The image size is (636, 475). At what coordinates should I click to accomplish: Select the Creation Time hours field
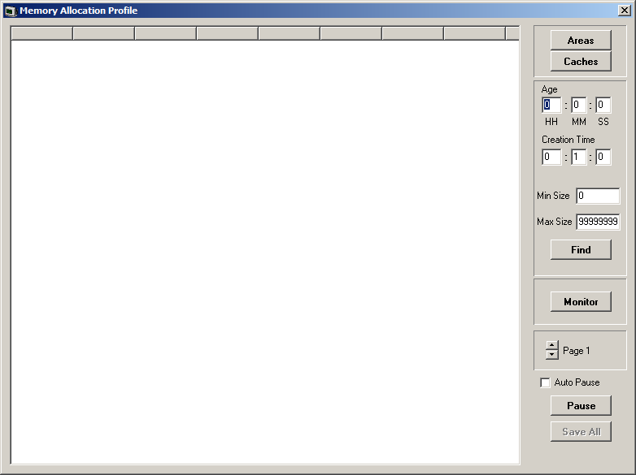[551, 157]
